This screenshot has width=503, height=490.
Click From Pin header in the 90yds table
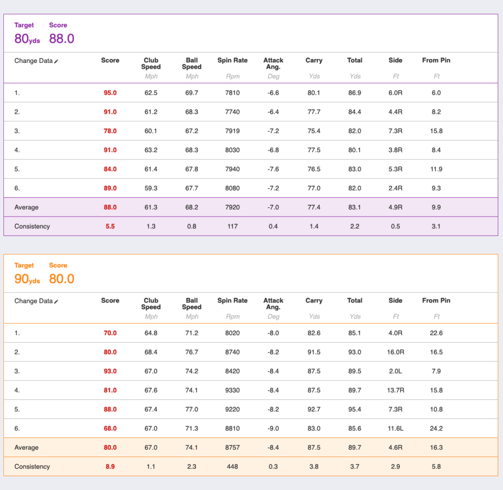[436, 300]
